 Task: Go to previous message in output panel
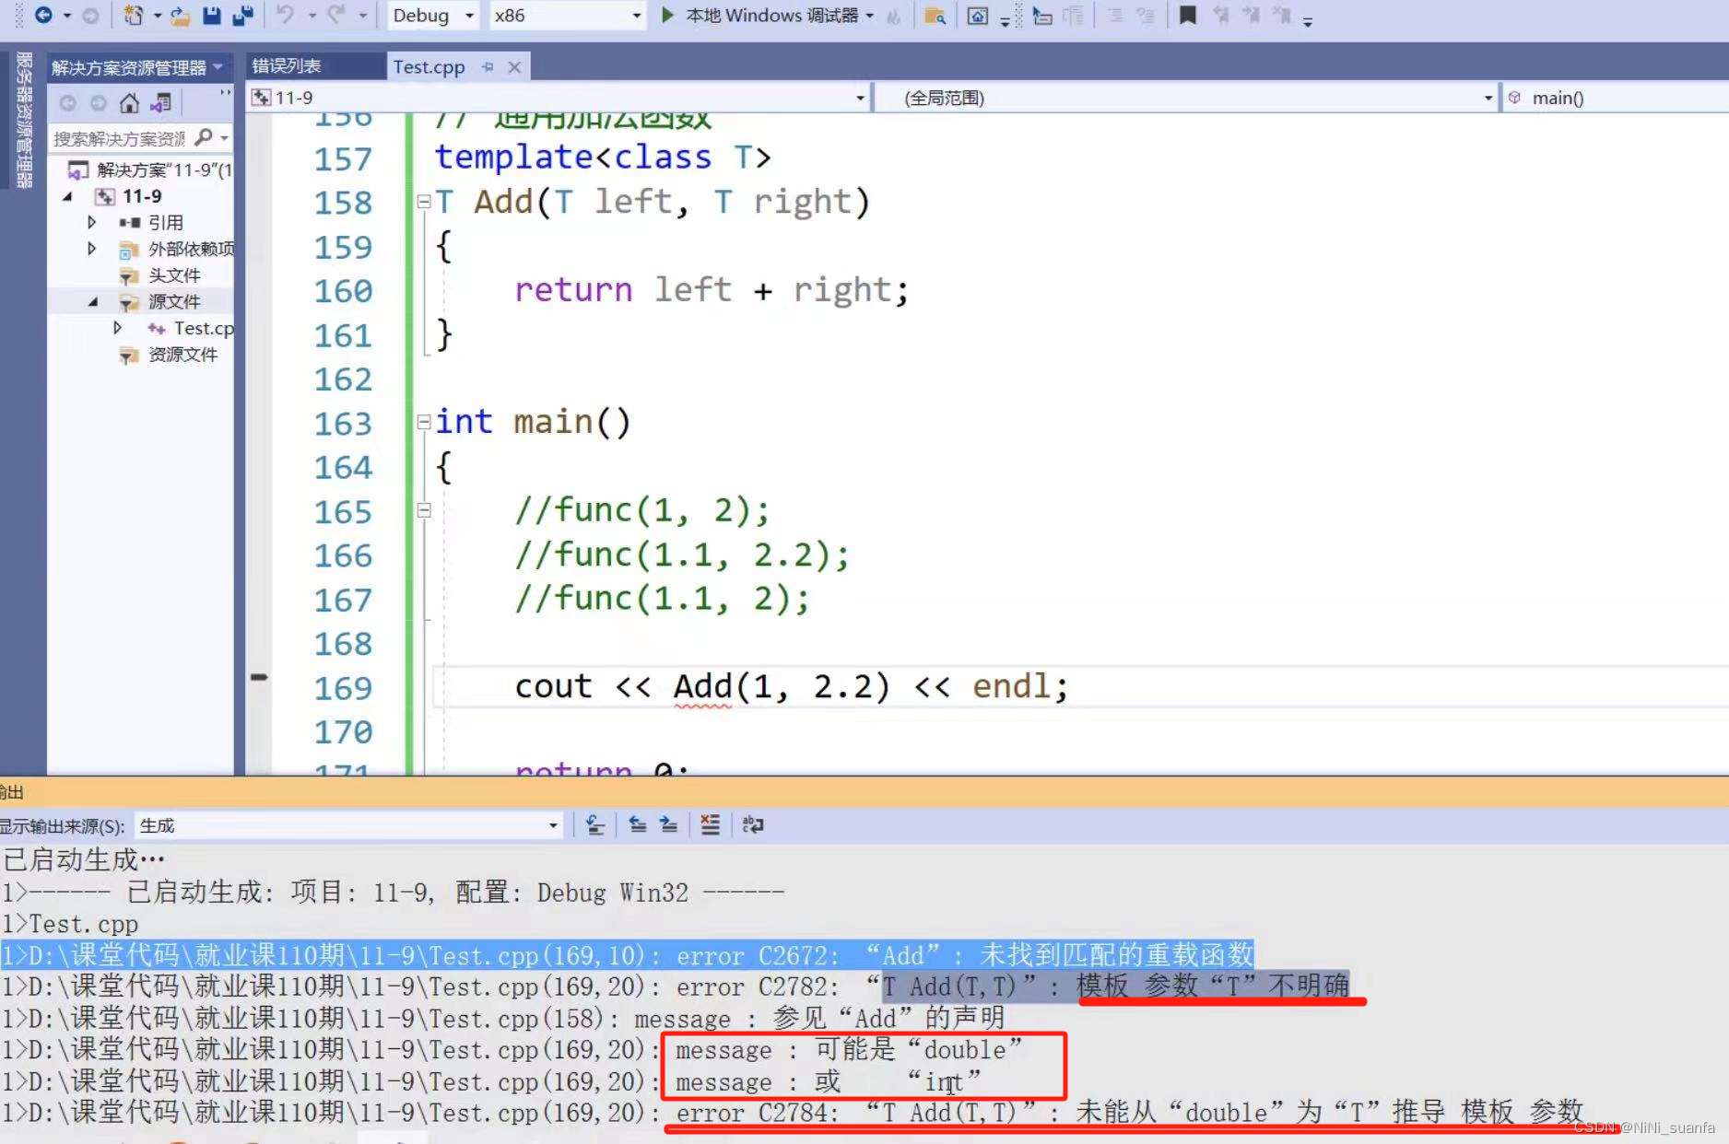[x=637, y=825]
